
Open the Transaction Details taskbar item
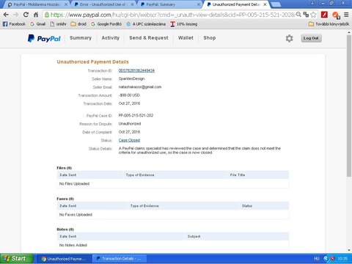coord(120,259)
